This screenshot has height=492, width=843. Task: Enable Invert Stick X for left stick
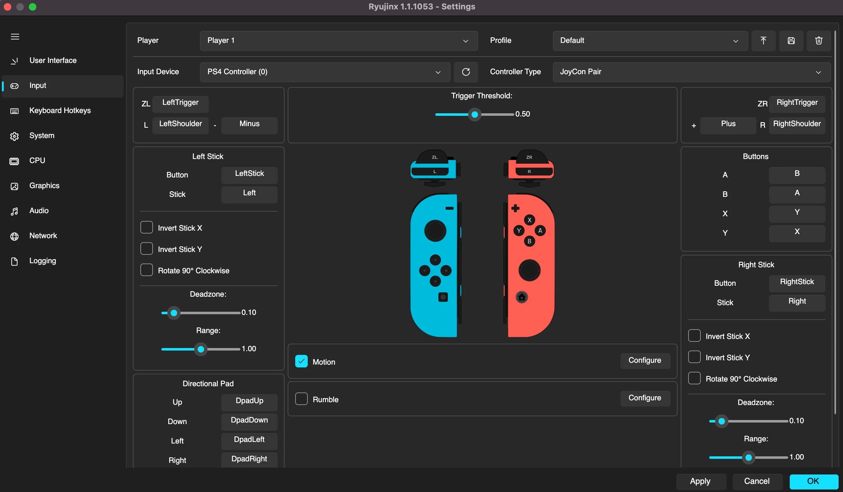[x=147, y=228]
